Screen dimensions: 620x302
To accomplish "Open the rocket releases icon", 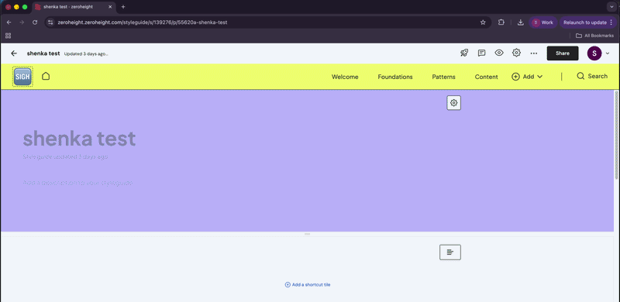I will (464, 53).
